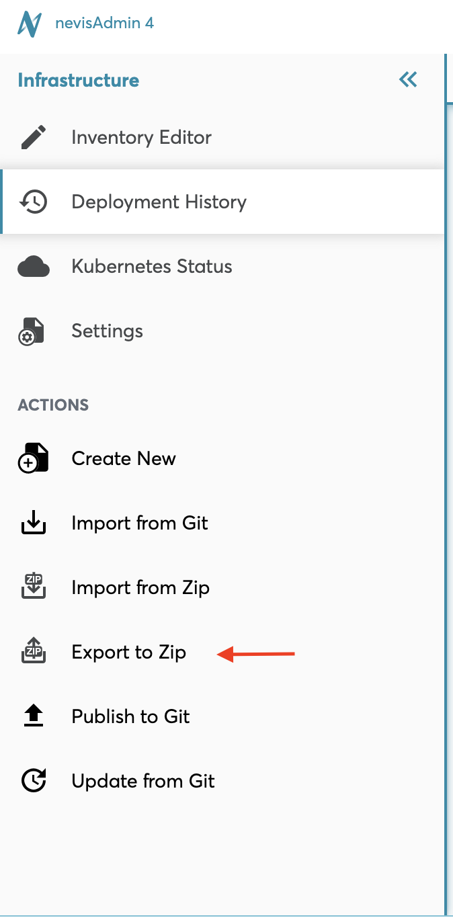This screenshot has height=922, width=453.
Task: Click the Import from Zip icon
Action: pos(33,587)
